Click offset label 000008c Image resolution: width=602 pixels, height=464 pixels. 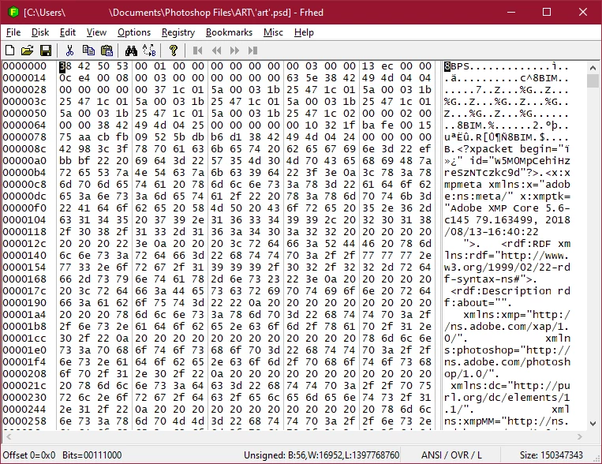(x=24, y=149)
